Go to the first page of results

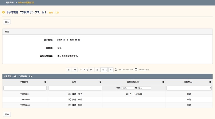point(69,70)
